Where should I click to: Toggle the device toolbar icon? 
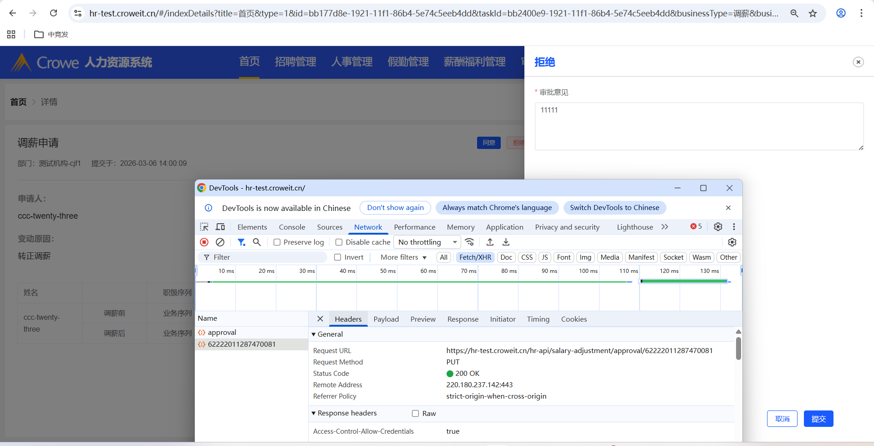pos(220,227)
